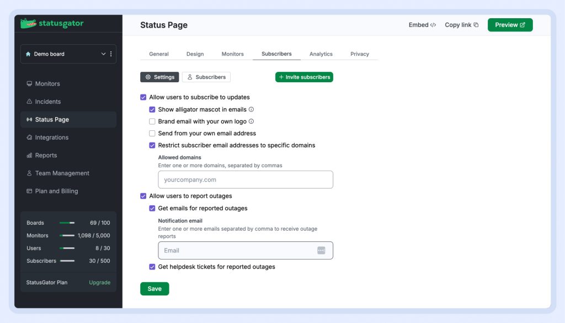Image resolution: width=565 pixels, height=323 pixels.
Task: Enable Brand email with your own logo
Action: [x=152, y=121]
